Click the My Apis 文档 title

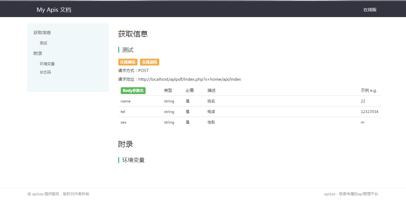54,10
